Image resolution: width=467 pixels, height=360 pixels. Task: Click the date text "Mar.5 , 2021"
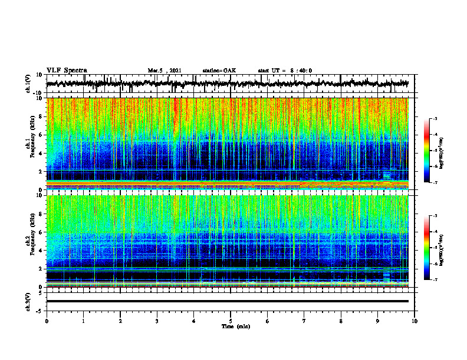pyautogui.click(x=165, y=71)
